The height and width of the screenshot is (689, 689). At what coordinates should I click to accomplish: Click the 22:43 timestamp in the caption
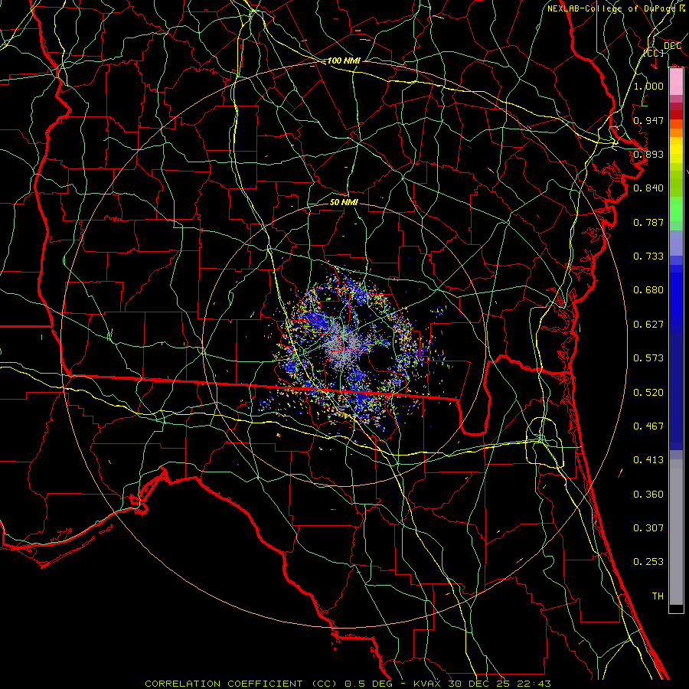coord(535,684)
